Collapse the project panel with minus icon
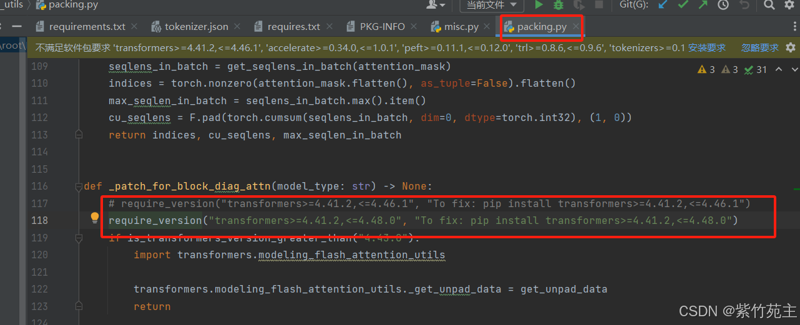800x325 pixels. (17, 27)
